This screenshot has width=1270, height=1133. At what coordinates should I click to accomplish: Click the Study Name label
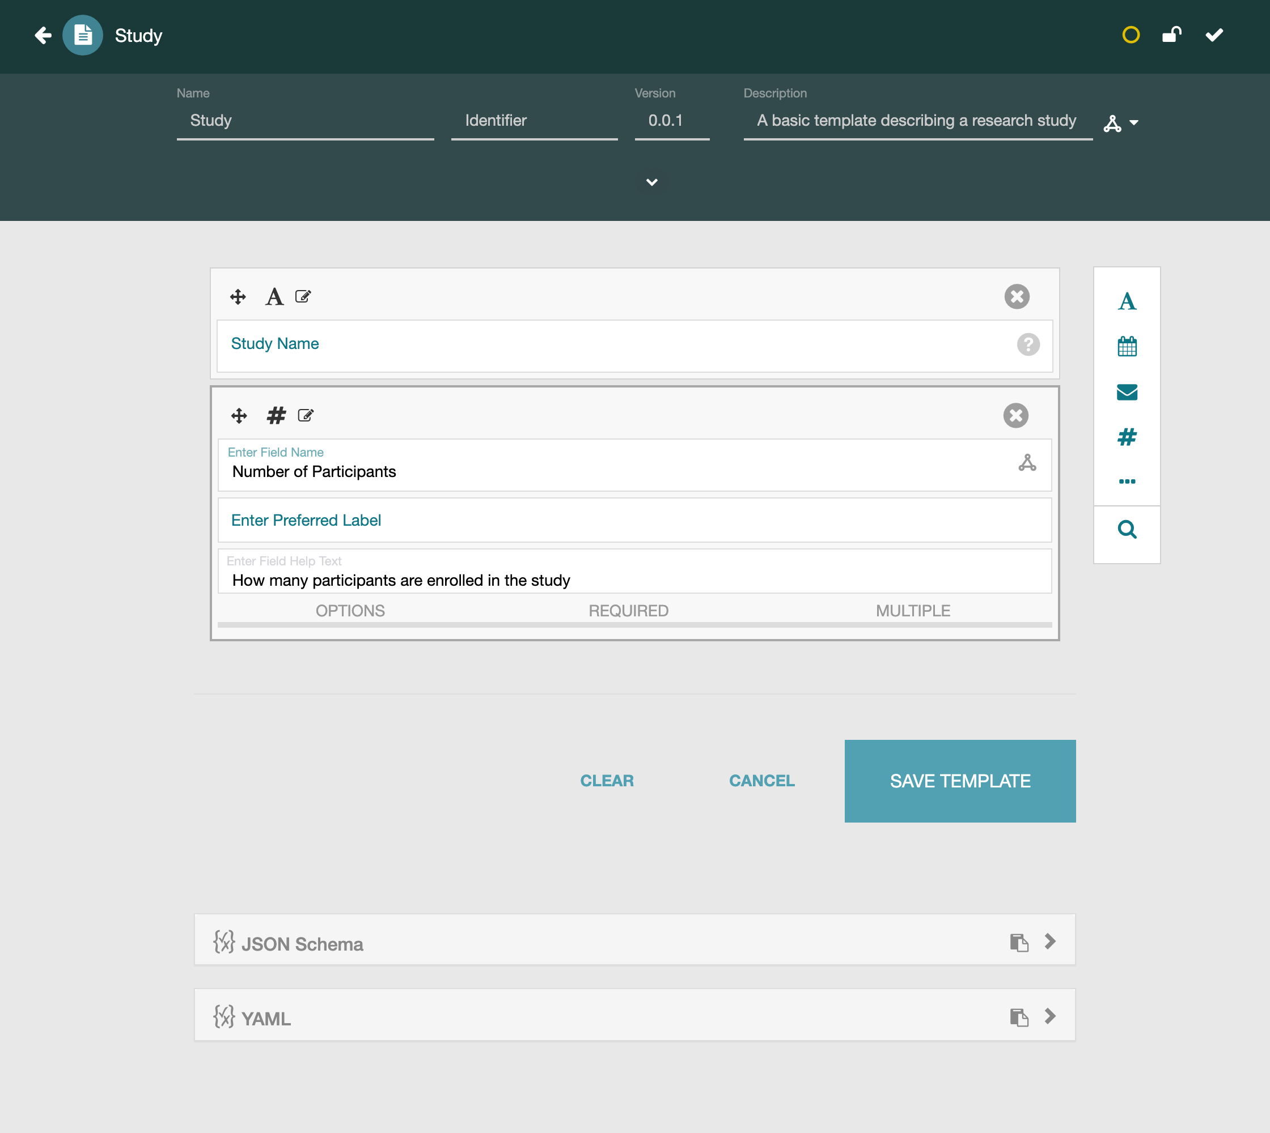coord(275,344)
